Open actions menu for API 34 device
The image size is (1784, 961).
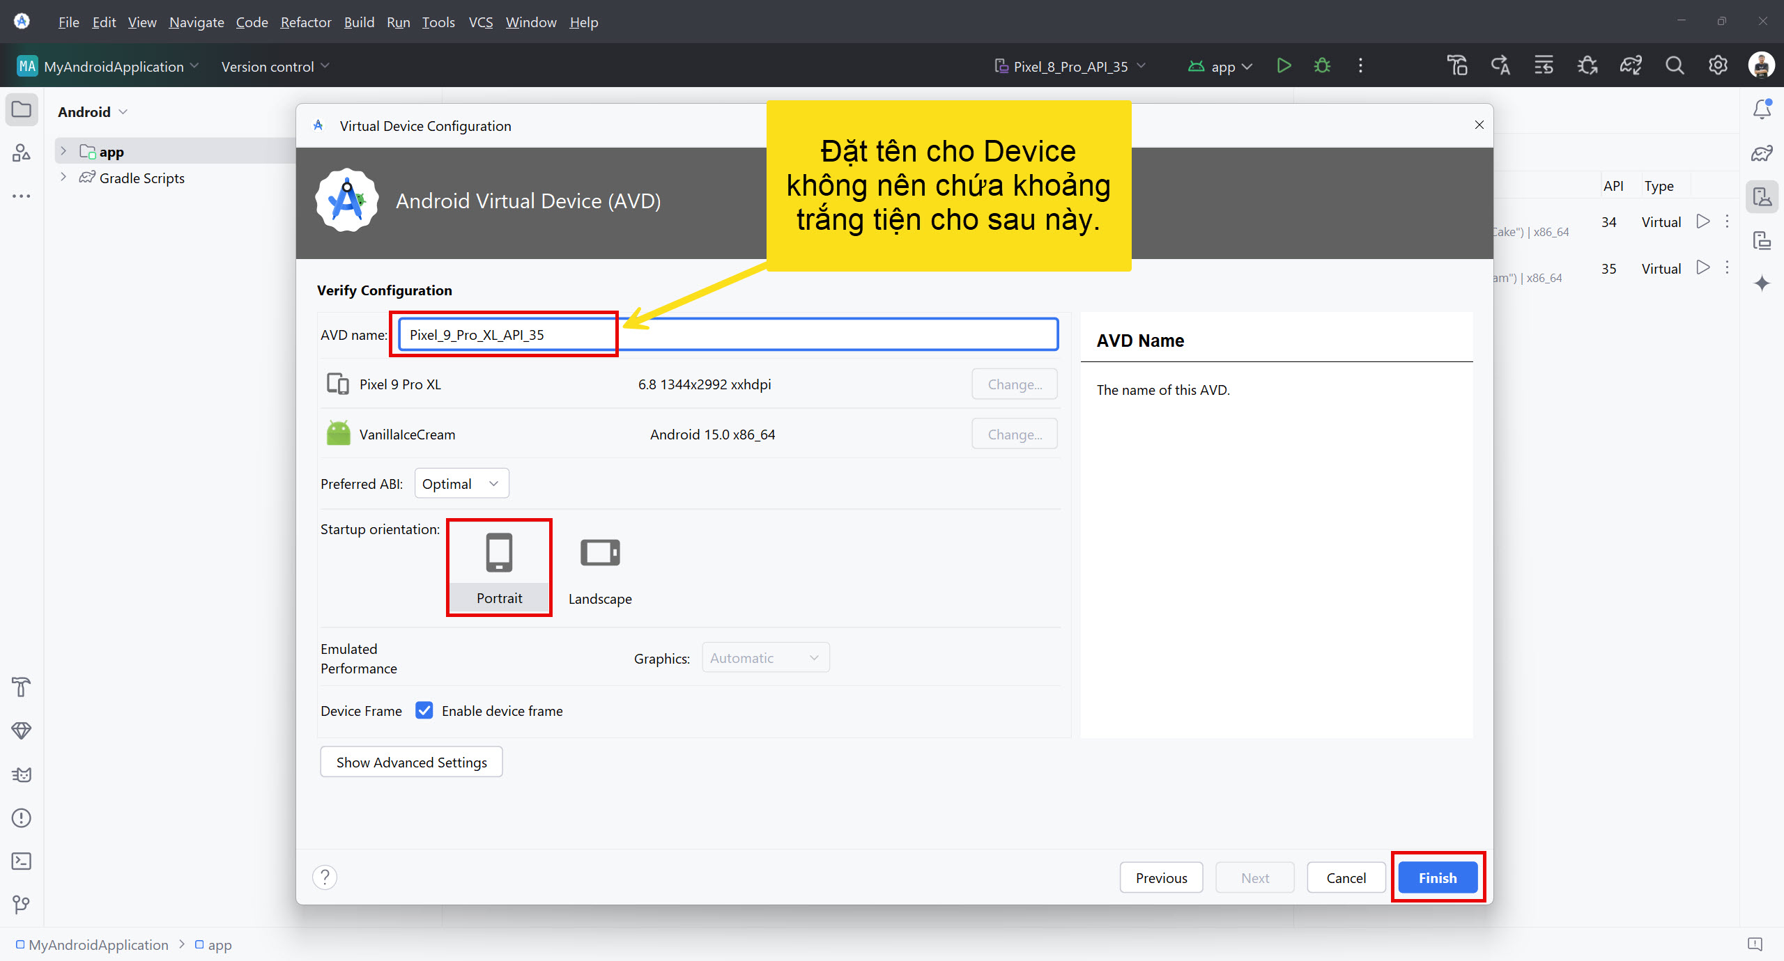[x=1727, y=221]
